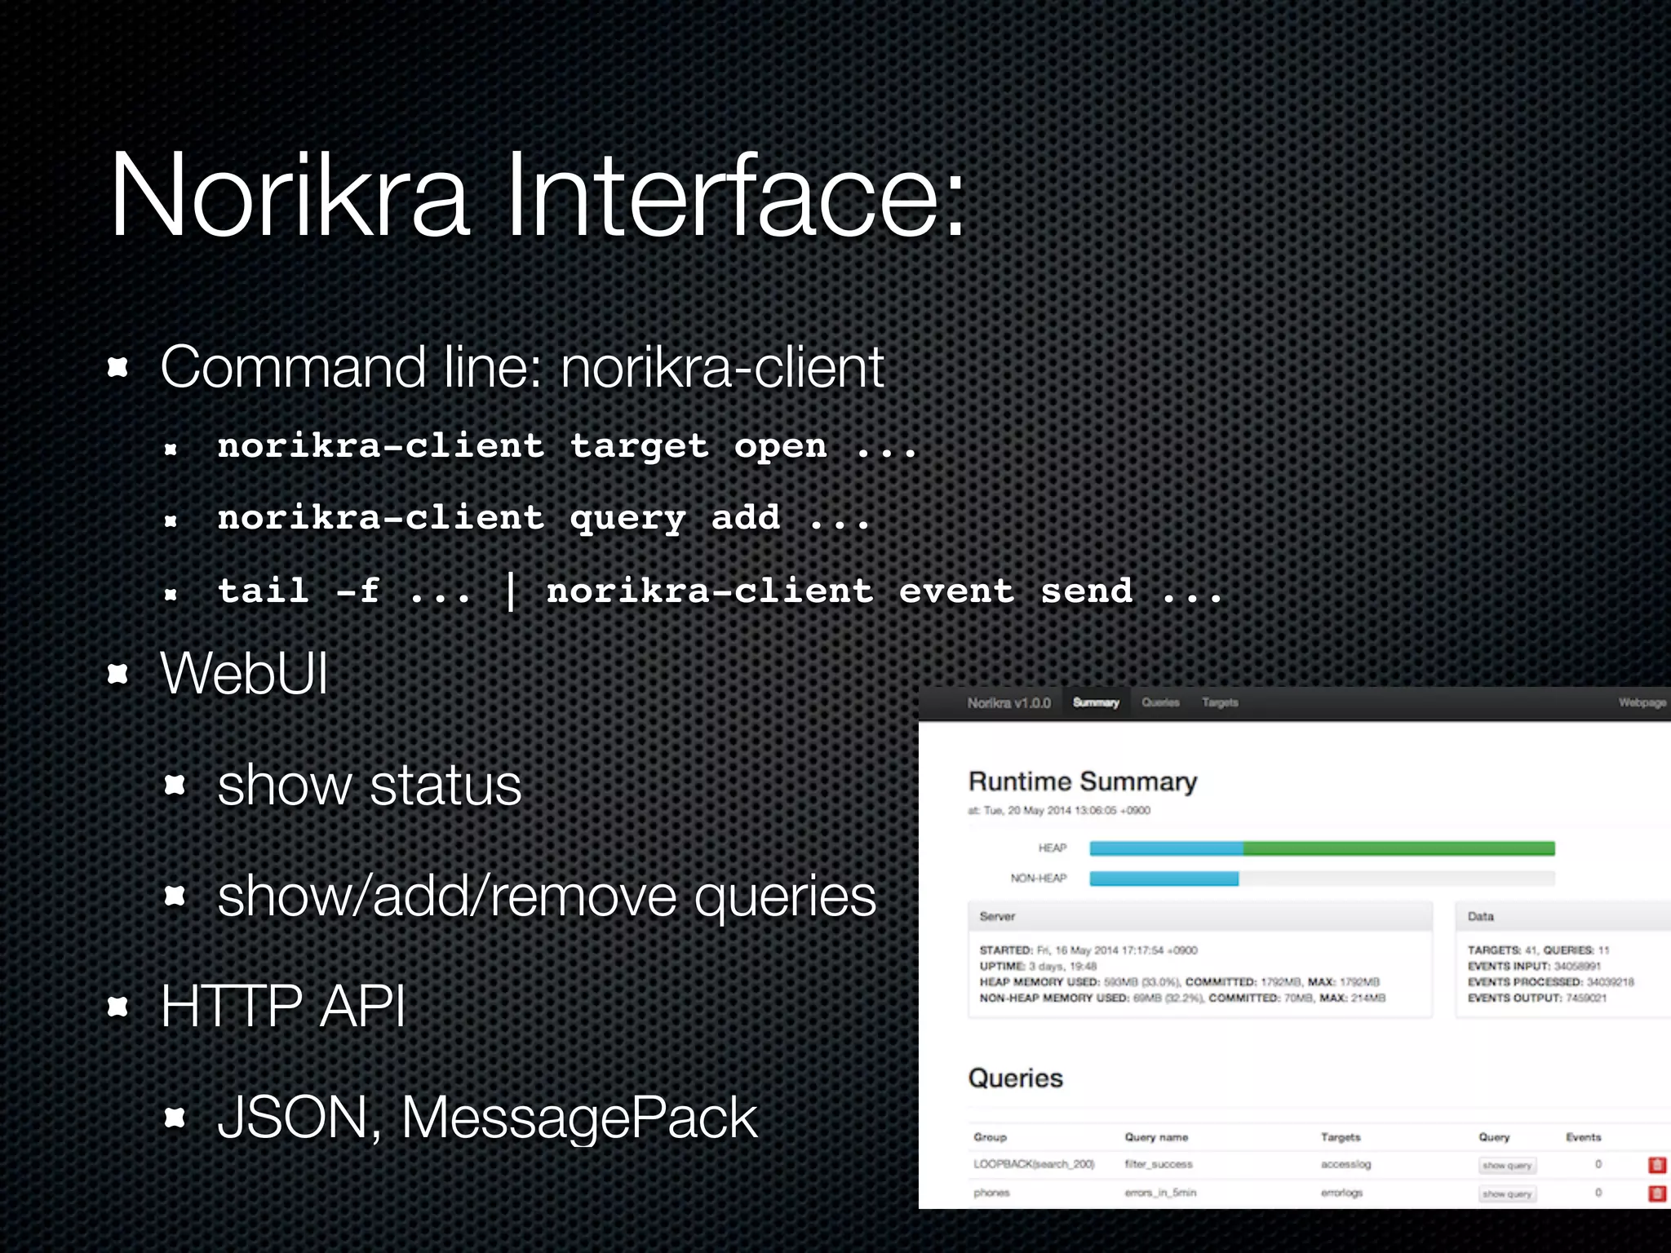Click the EVENTS INPUT value line

click(x=1534, y=966)
